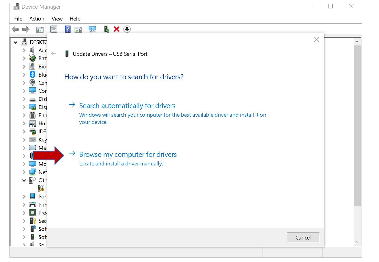This screenshot has width=379, height=262.
Task: Click the down arrow on the vertical scrollbar
Action: [357, 242]
